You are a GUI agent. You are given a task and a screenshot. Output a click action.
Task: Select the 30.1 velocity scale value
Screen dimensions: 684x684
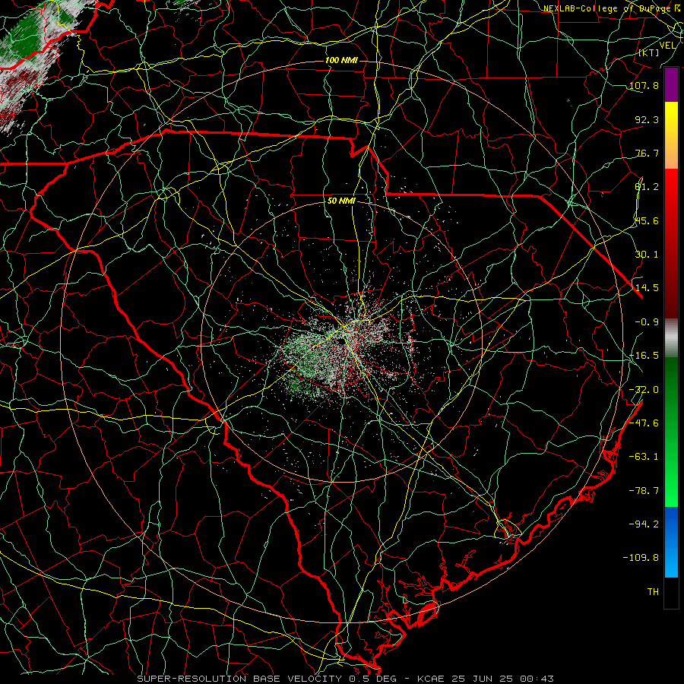point(647,255)
